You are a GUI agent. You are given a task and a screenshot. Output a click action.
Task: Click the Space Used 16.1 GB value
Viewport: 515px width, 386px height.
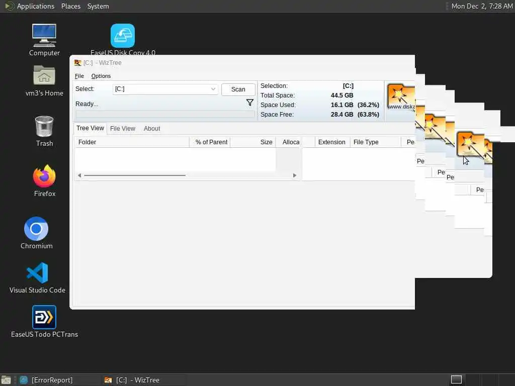pyautogui.click(x=342, y=105)
